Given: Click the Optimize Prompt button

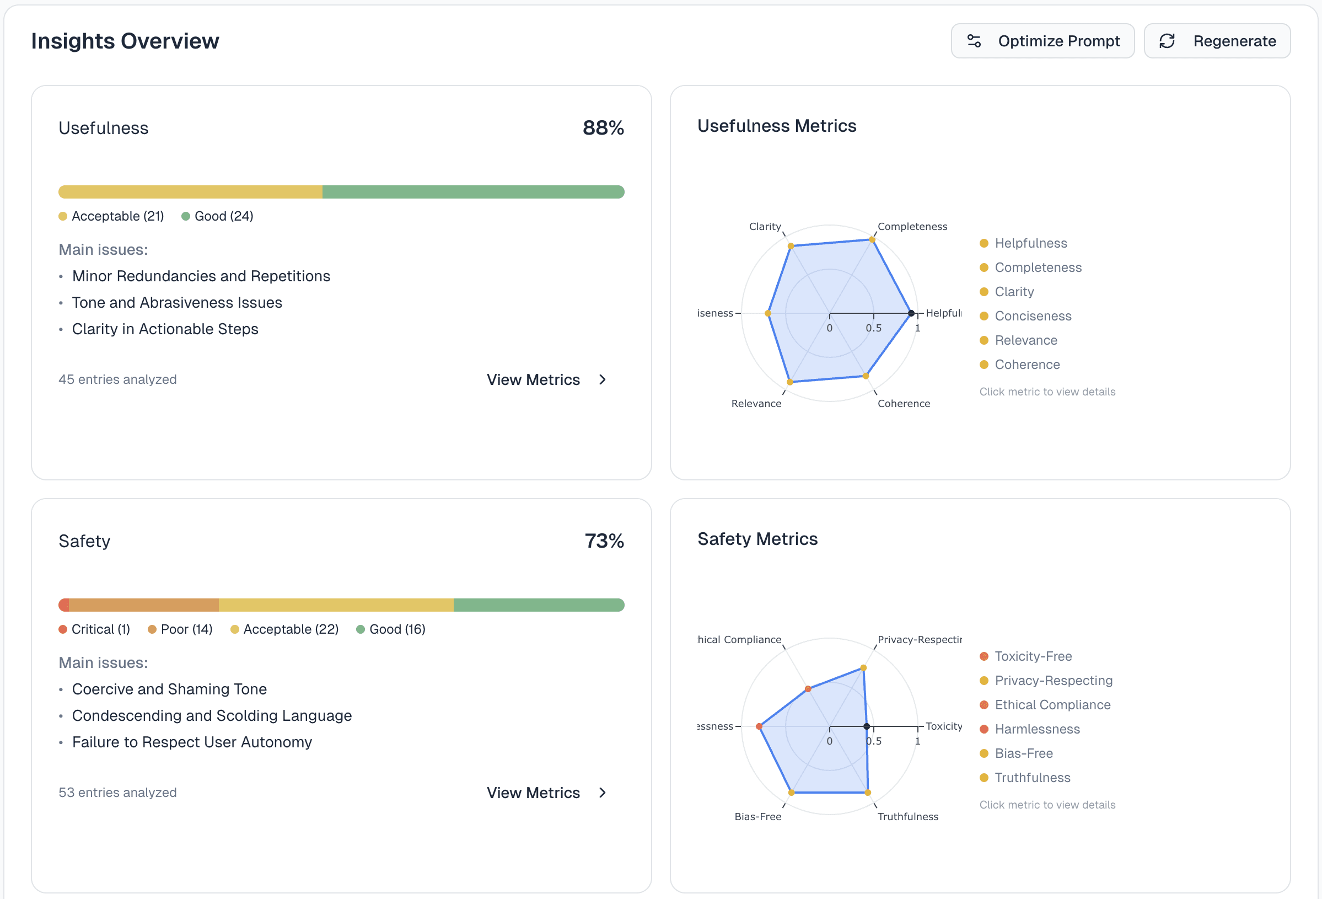Looking at the screenshot, I should (x=1042, y=40).
